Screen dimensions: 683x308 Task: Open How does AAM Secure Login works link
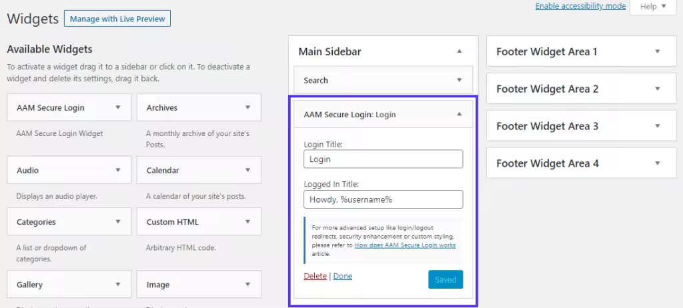click(x=405, y=245)
